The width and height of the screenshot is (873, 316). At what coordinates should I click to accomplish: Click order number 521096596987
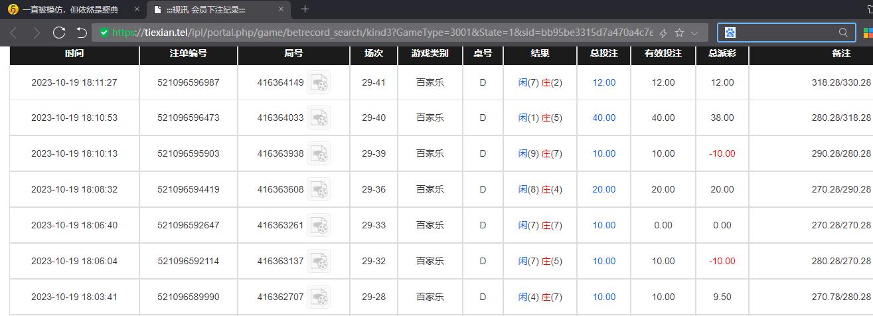(188, 82)
